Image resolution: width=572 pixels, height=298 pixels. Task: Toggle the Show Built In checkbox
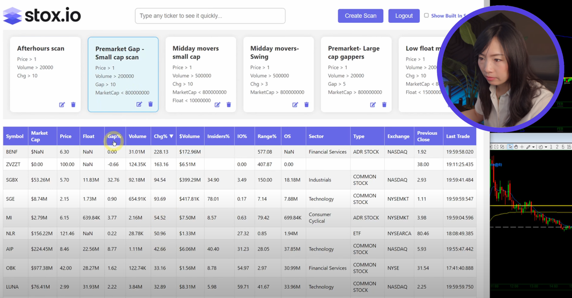pos(426,15)
